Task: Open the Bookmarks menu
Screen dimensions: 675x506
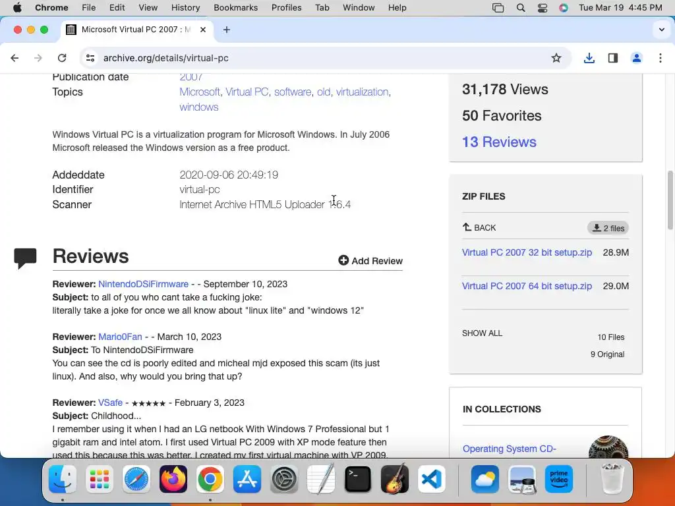Action: coord(235,8)
